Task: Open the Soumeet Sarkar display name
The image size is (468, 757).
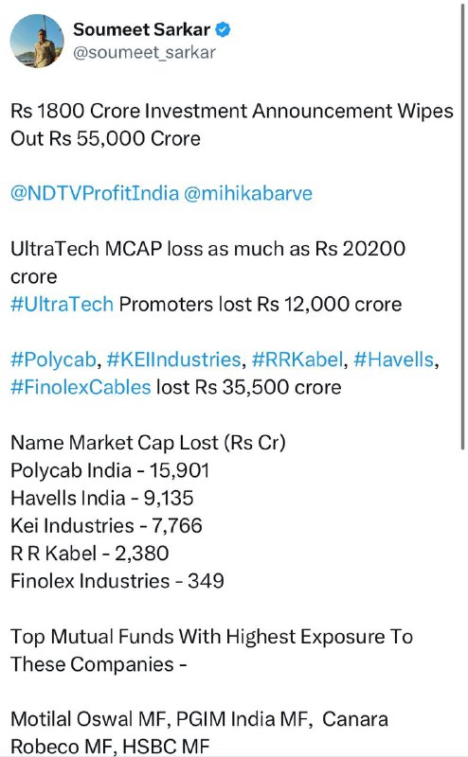Action: coord(142,29)
